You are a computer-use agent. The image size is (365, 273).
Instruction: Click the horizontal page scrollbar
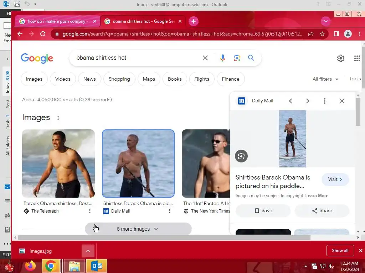click(x=164, y=238)
